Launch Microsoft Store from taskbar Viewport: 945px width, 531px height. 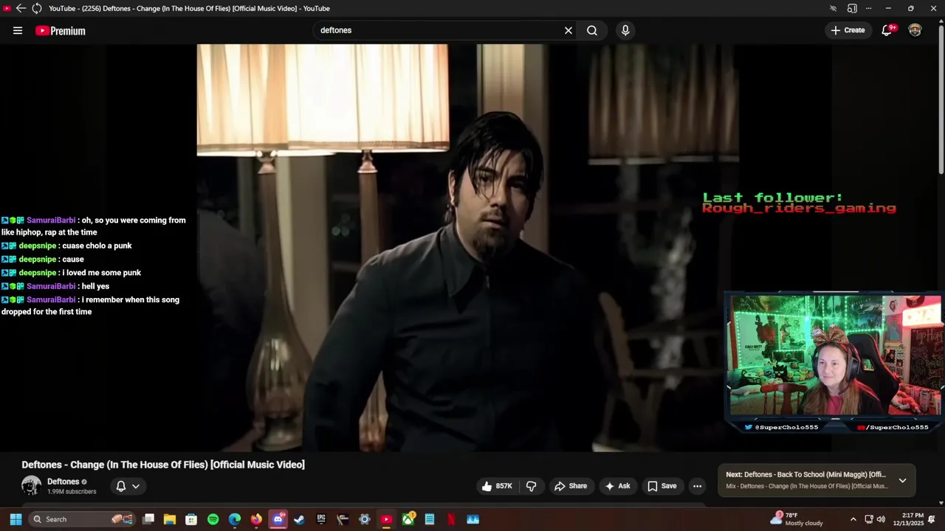[191, 519]
